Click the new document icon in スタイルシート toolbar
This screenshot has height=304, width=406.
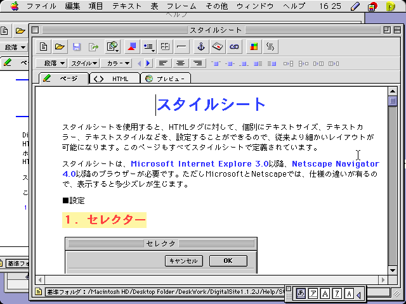click(43, 46)
